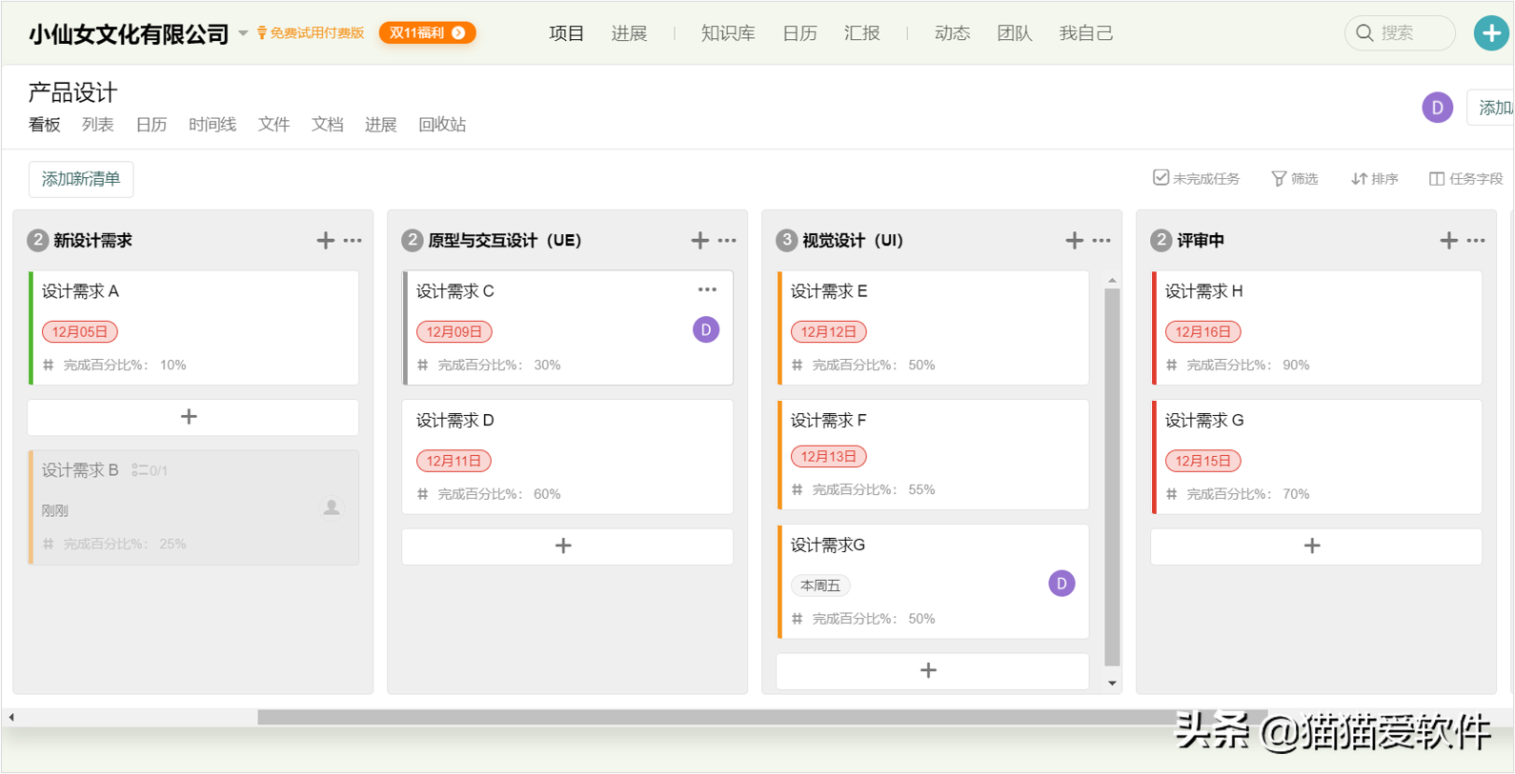Click the 免费试用付费版 crown upgrade link
Screen dimensions: 1515x774
pyautogui.click(x=311, y=33)
